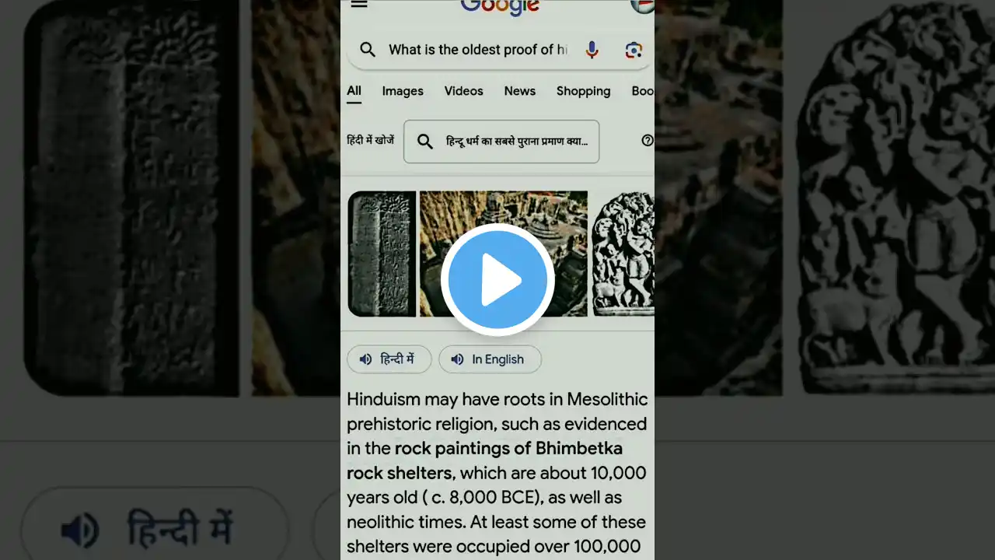Open the stone inscription pillar thumbnail

pyautogui.click(x=382, y=254)
